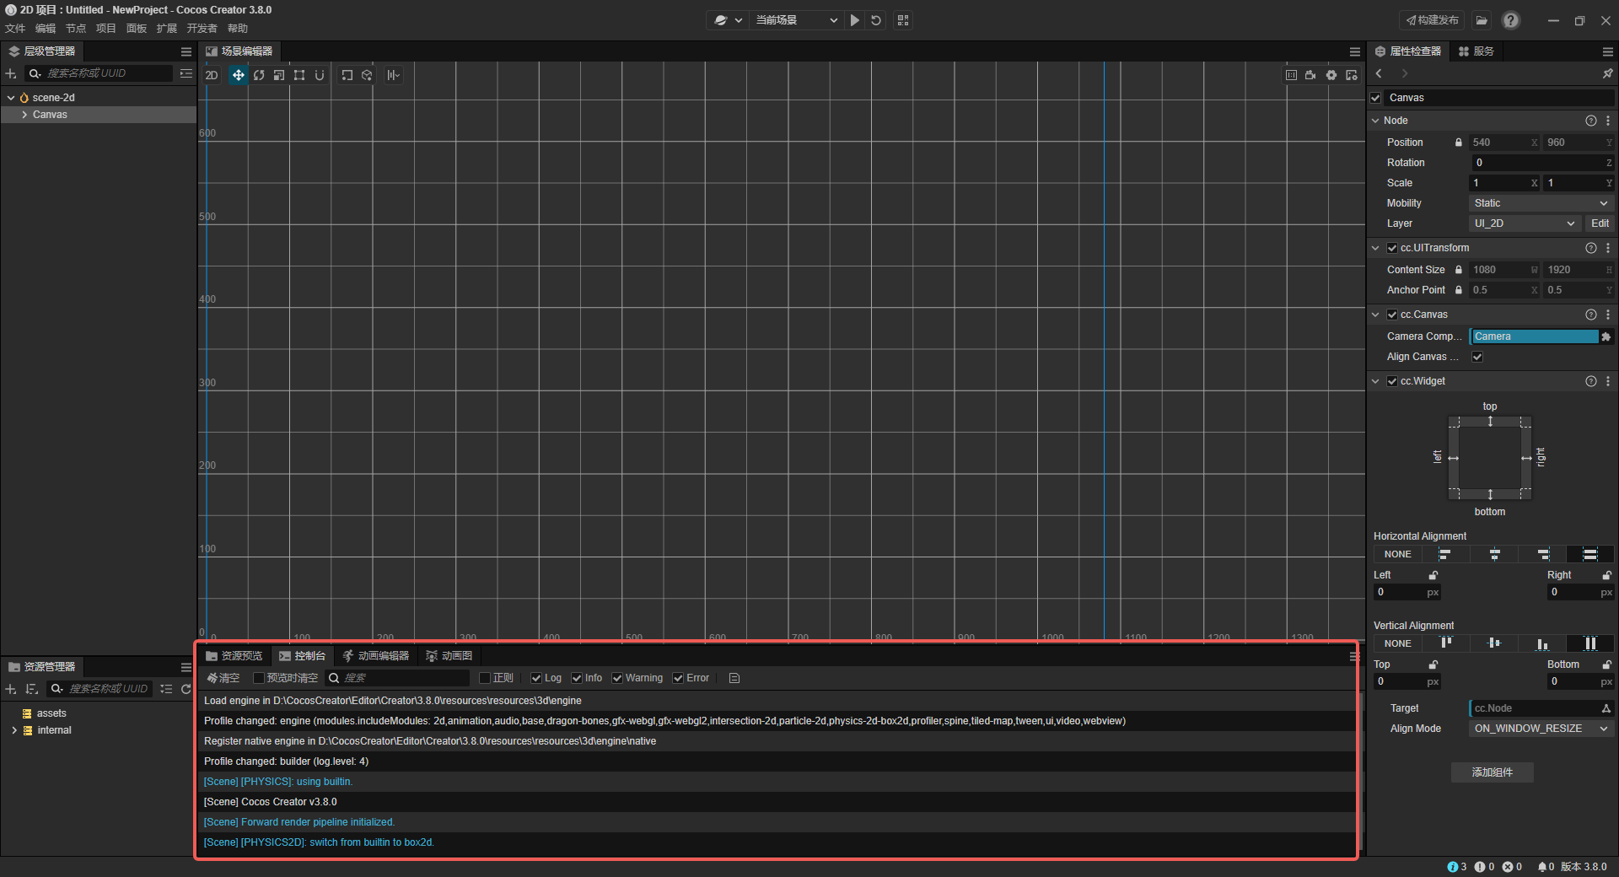Collapse the Node section in inspector
The image size is (1619, 877).
point(1375,121)
